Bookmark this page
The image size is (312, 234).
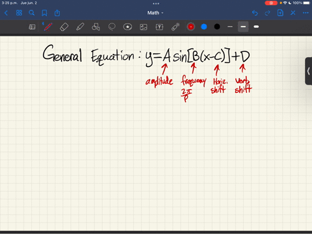(44, 13)
